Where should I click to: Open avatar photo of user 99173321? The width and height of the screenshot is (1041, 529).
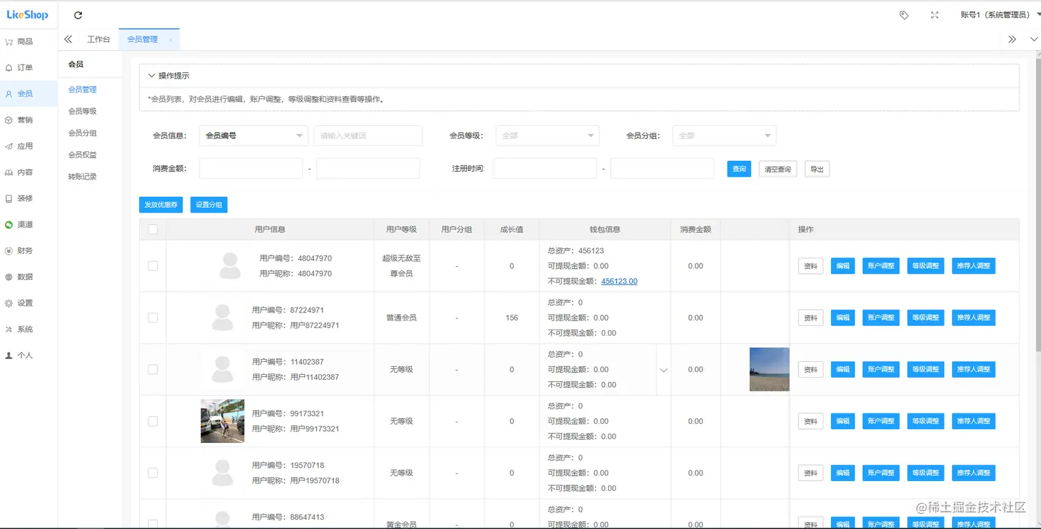[222, 421]
